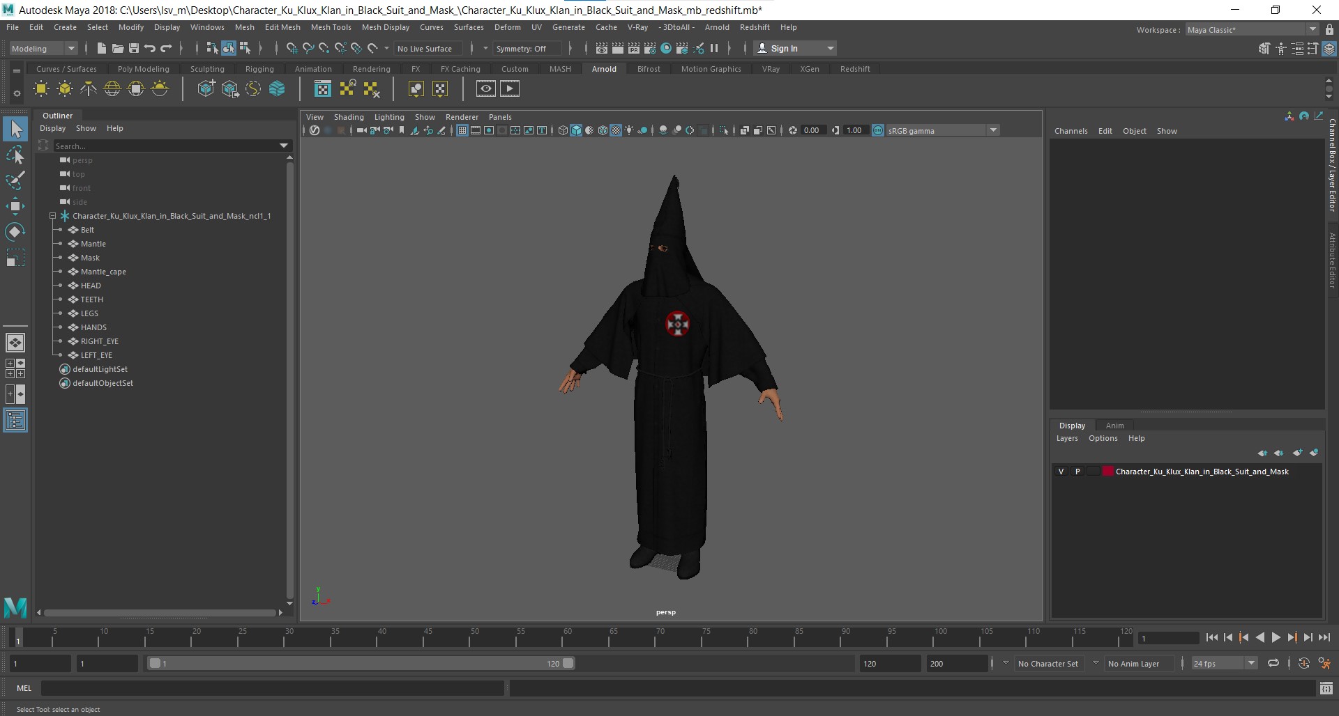Switch to the Poly Modeling shelf tab
Viewport: 1339px width, 716px height.
pos(143,69)
